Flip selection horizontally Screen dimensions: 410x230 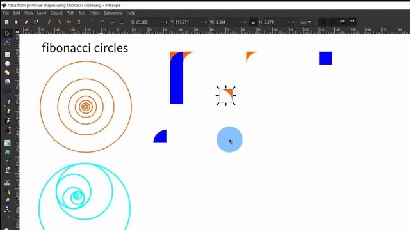pos(69,22)
